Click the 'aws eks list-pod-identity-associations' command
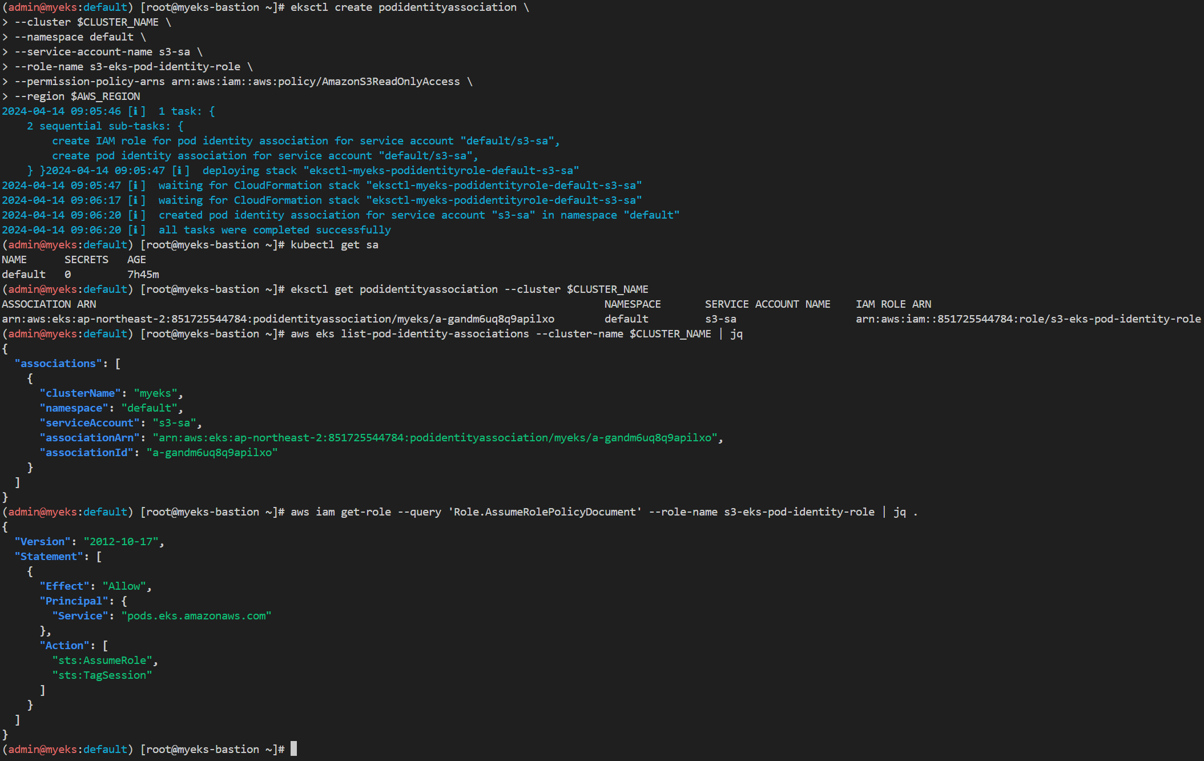 click(x=517, y=334)
